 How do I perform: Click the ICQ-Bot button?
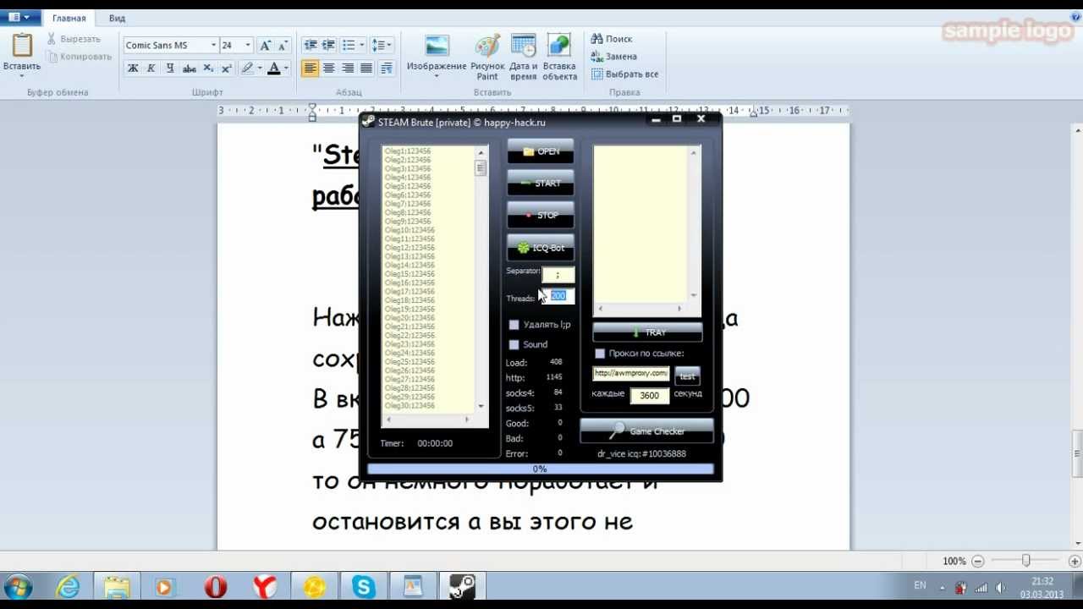point(541,248)
